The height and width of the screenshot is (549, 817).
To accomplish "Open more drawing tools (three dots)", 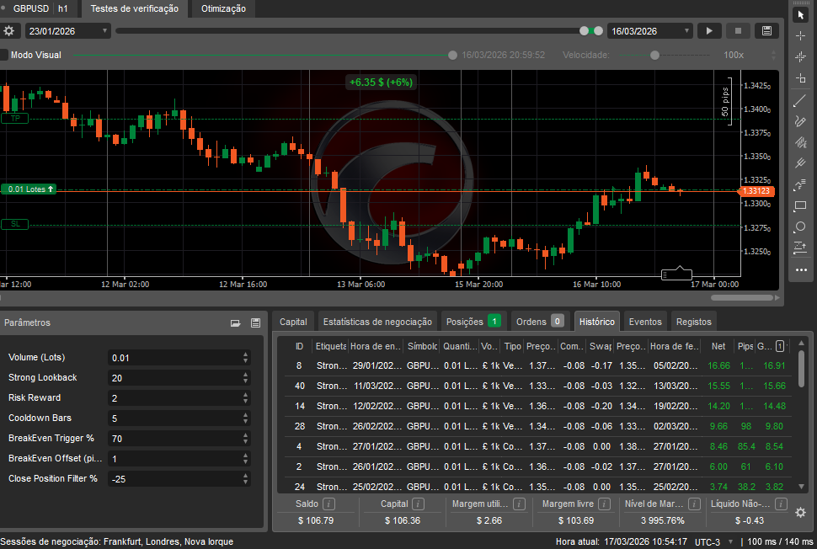I will [801, 269].
